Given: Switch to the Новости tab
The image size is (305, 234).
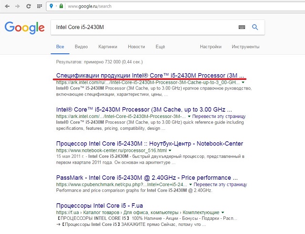Looking at the screenshot, I should (136, 47).
